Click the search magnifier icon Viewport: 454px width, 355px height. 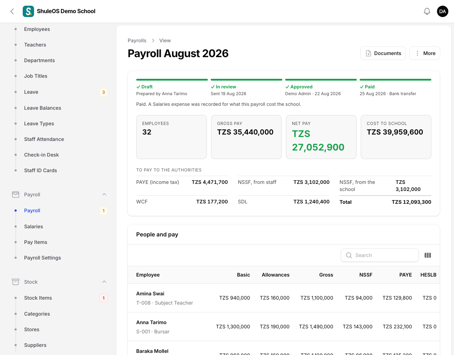[x=349, y=255]
